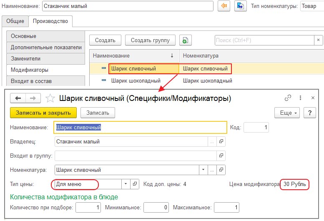Open the Основные section
This screenshot has width=324, height=221.
click(46, 36)
